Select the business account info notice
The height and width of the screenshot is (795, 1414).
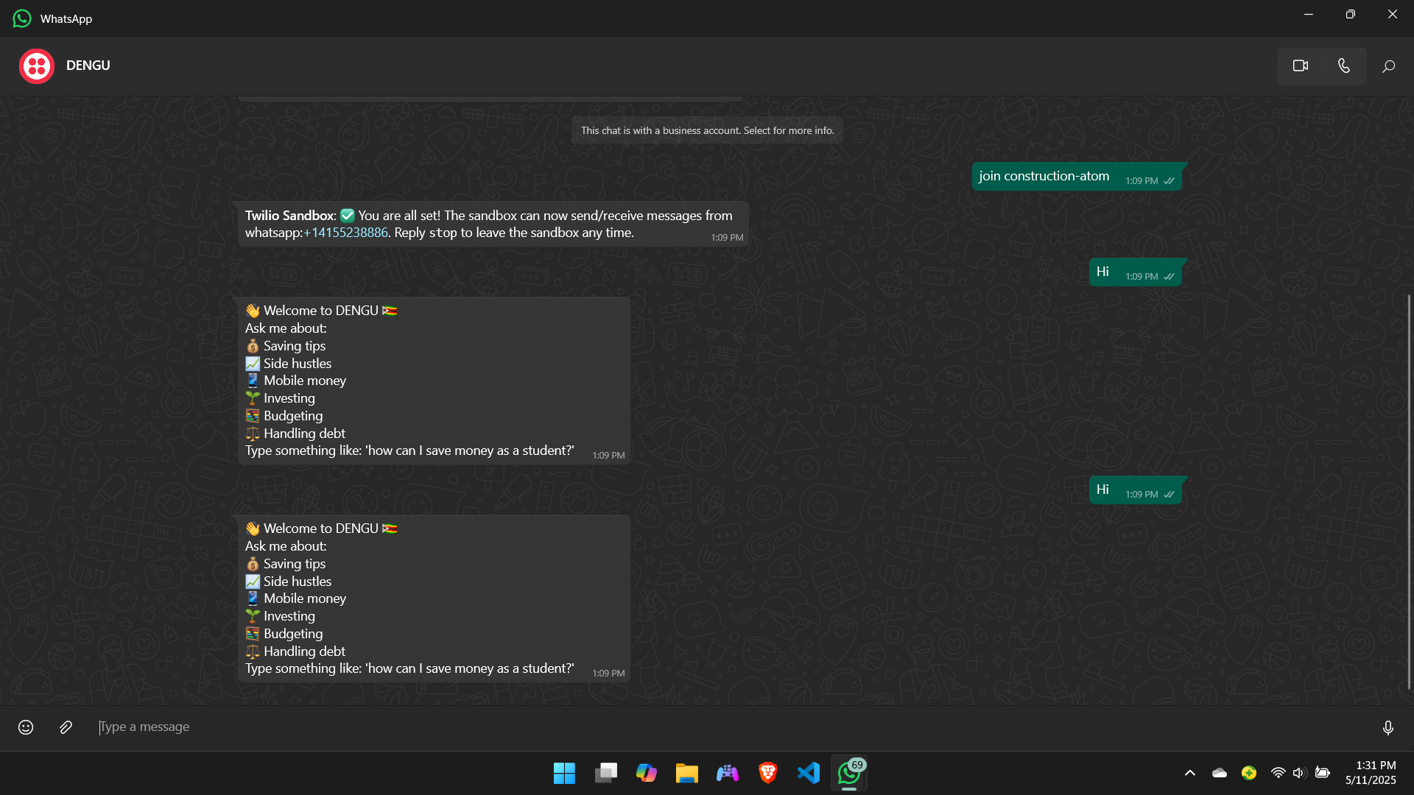coord(707,130)
